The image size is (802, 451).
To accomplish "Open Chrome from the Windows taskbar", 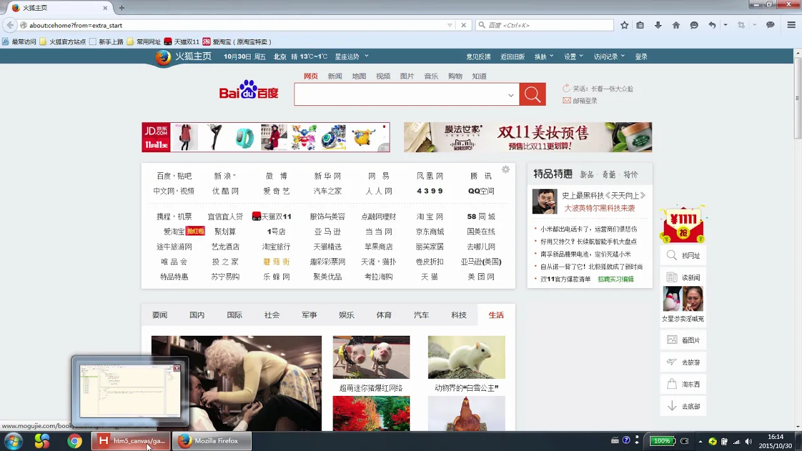I will [x=75, y=441].
